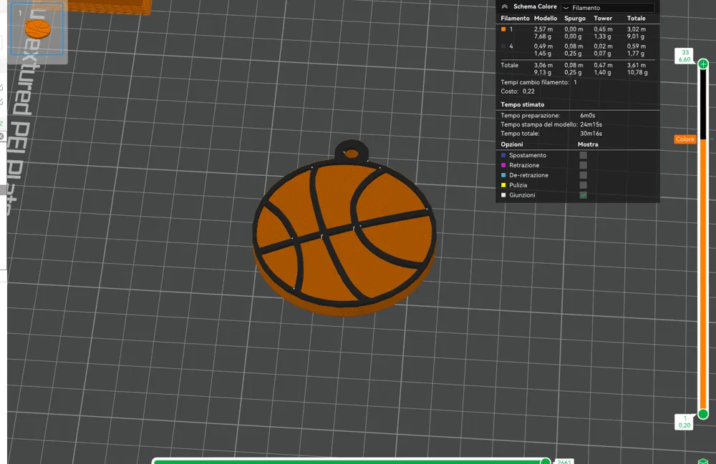The width and height of the screenshot is (716, 464).
Task: Disable the Giunzioni checkbox under Mostra
Action: click(583, 194)
